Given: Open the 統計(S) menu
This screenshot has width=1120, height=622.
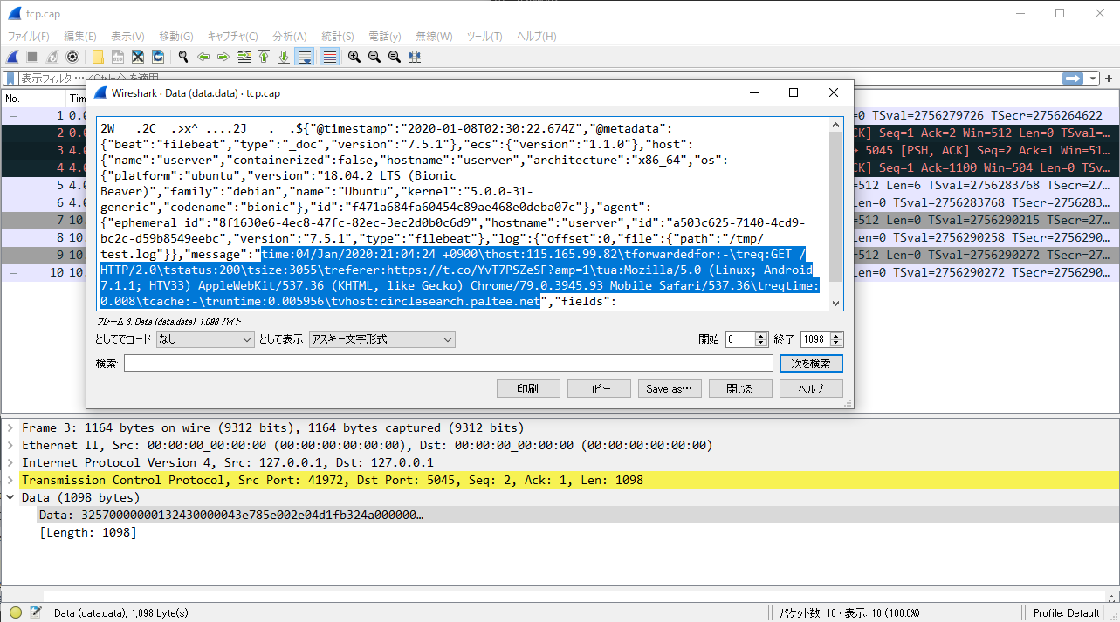Looking at the screenshot, I should [x=338, y=36].
